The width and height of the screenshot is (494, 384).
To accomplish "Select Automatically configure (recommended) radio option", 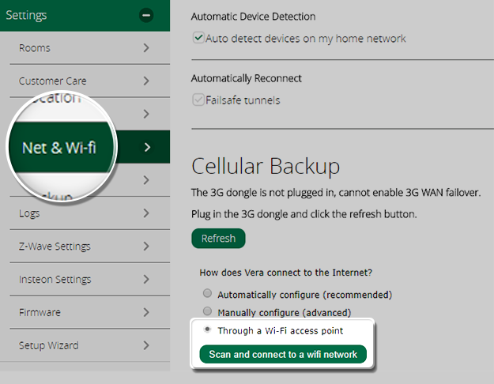I will tap(208, 295).
